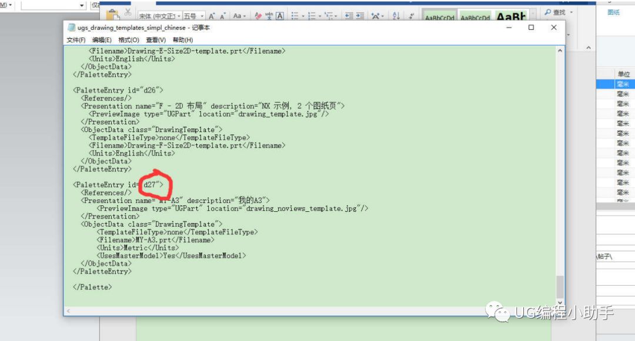This screenshot has width=635, height=341.
Task: Toggle Show Paragraph Marks icon
Action: (x=412, y=16)
